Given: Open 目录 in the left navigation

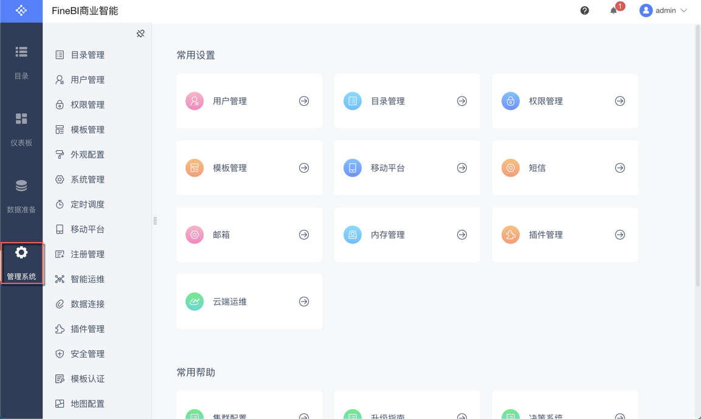Looking at the screenshot, I should point(21,63).
